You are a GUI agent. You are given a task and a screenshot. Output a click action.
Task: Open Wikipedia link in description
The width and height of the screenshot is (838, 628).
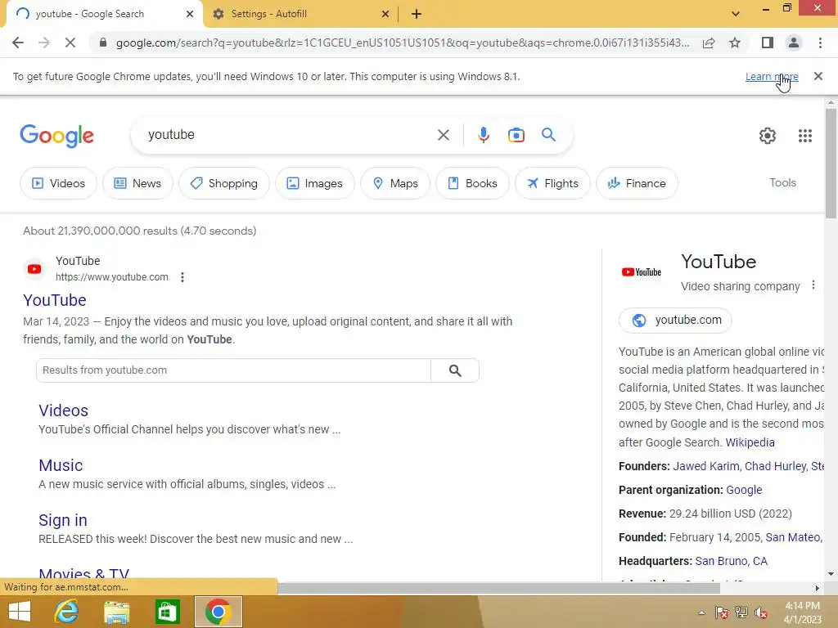tap(750, 442)
